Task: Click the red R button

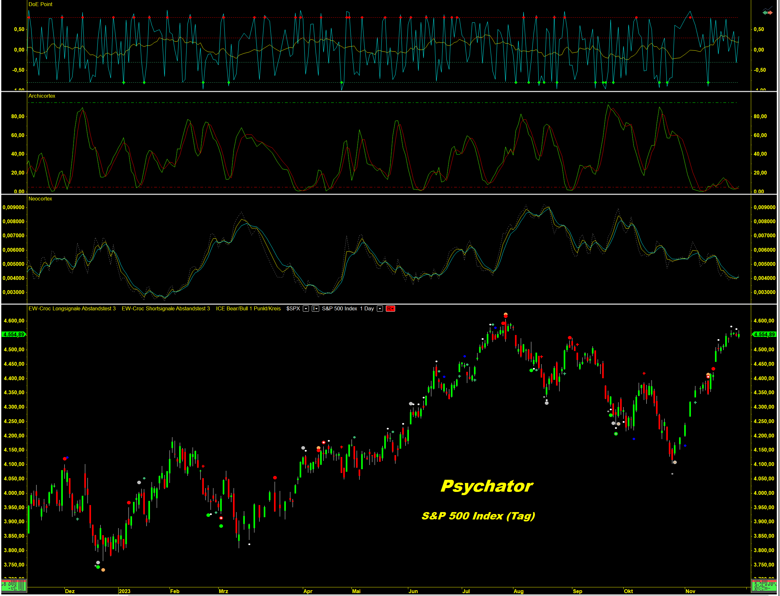Action: coord(390,309)
